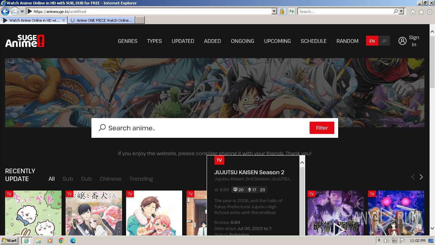Close the first Watch Anime Online tab
Image resolution: width=435 pixels, height=245 pixels.
[63, 20]
